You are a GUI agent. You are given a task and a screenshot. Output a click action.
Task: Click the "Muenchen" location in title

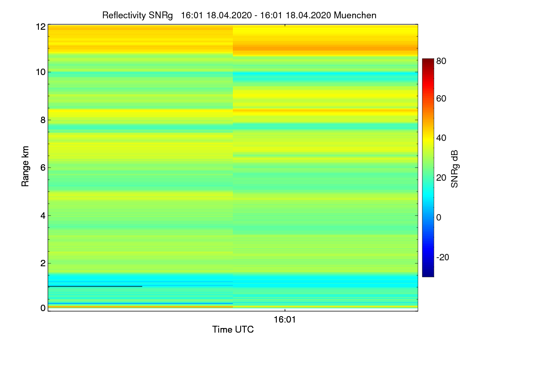click(355, 15)
